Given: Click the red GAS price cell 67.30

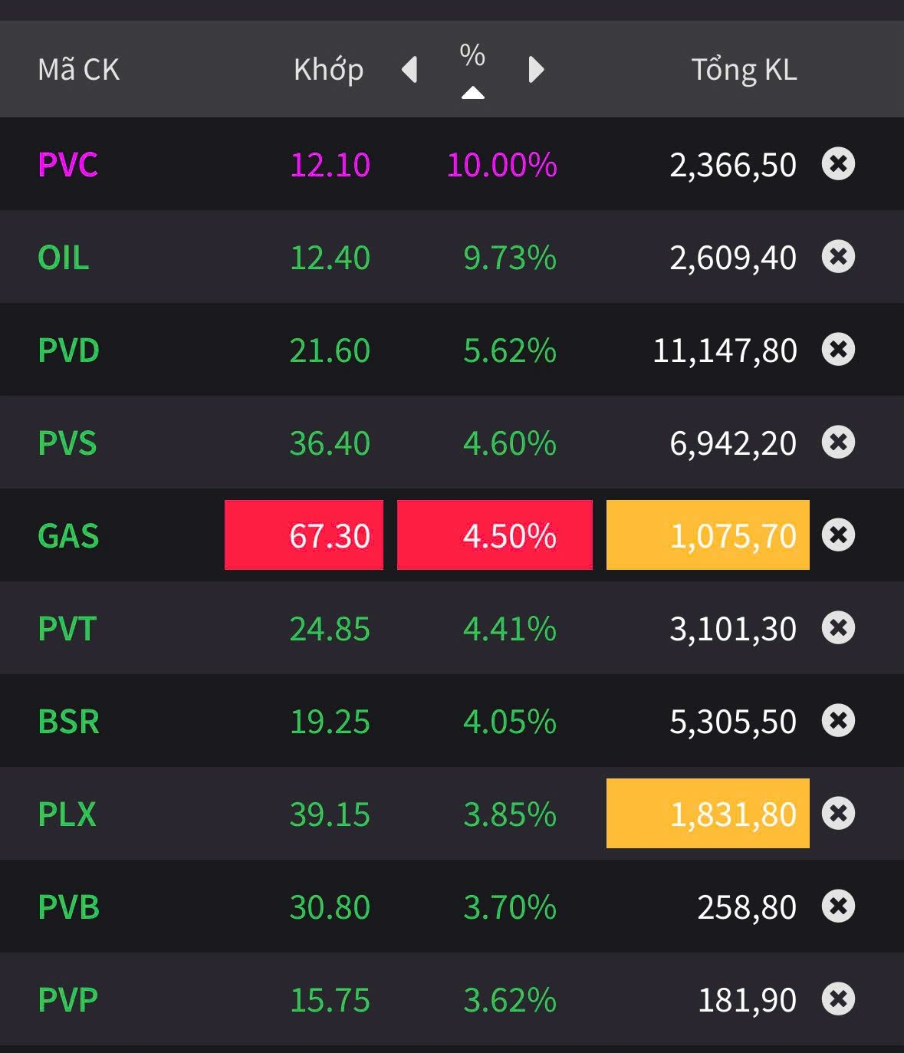Looking at the screenshot, I should [304, 535].
